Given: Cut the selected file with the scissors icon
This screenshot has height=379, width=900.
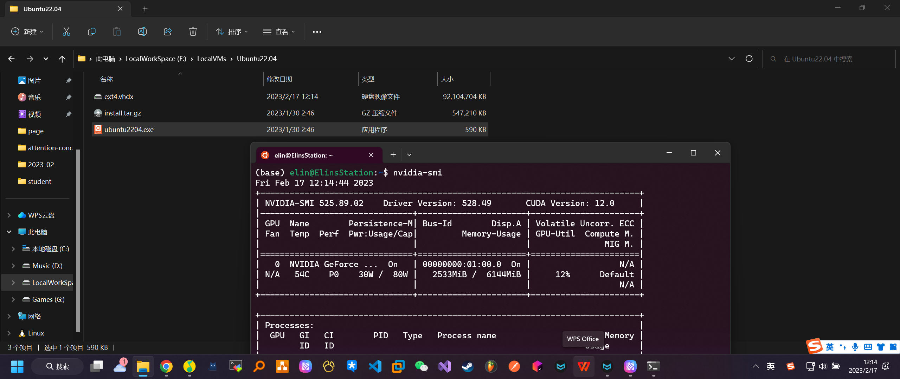Looking at the screenshot, I should point(66,32).
